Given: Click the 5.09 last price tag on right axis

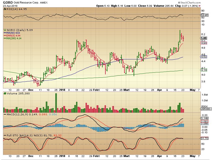Looking at the screenshot, I should tap(204, 38).
